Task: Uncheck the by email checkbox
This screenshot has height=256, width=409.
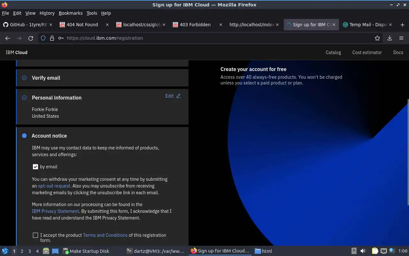Action: [35, 167]
